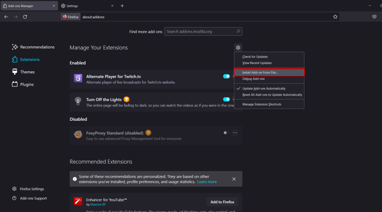
Task: Click the Alternate Player for Twitch.tv icon
Action: [78, 78]
